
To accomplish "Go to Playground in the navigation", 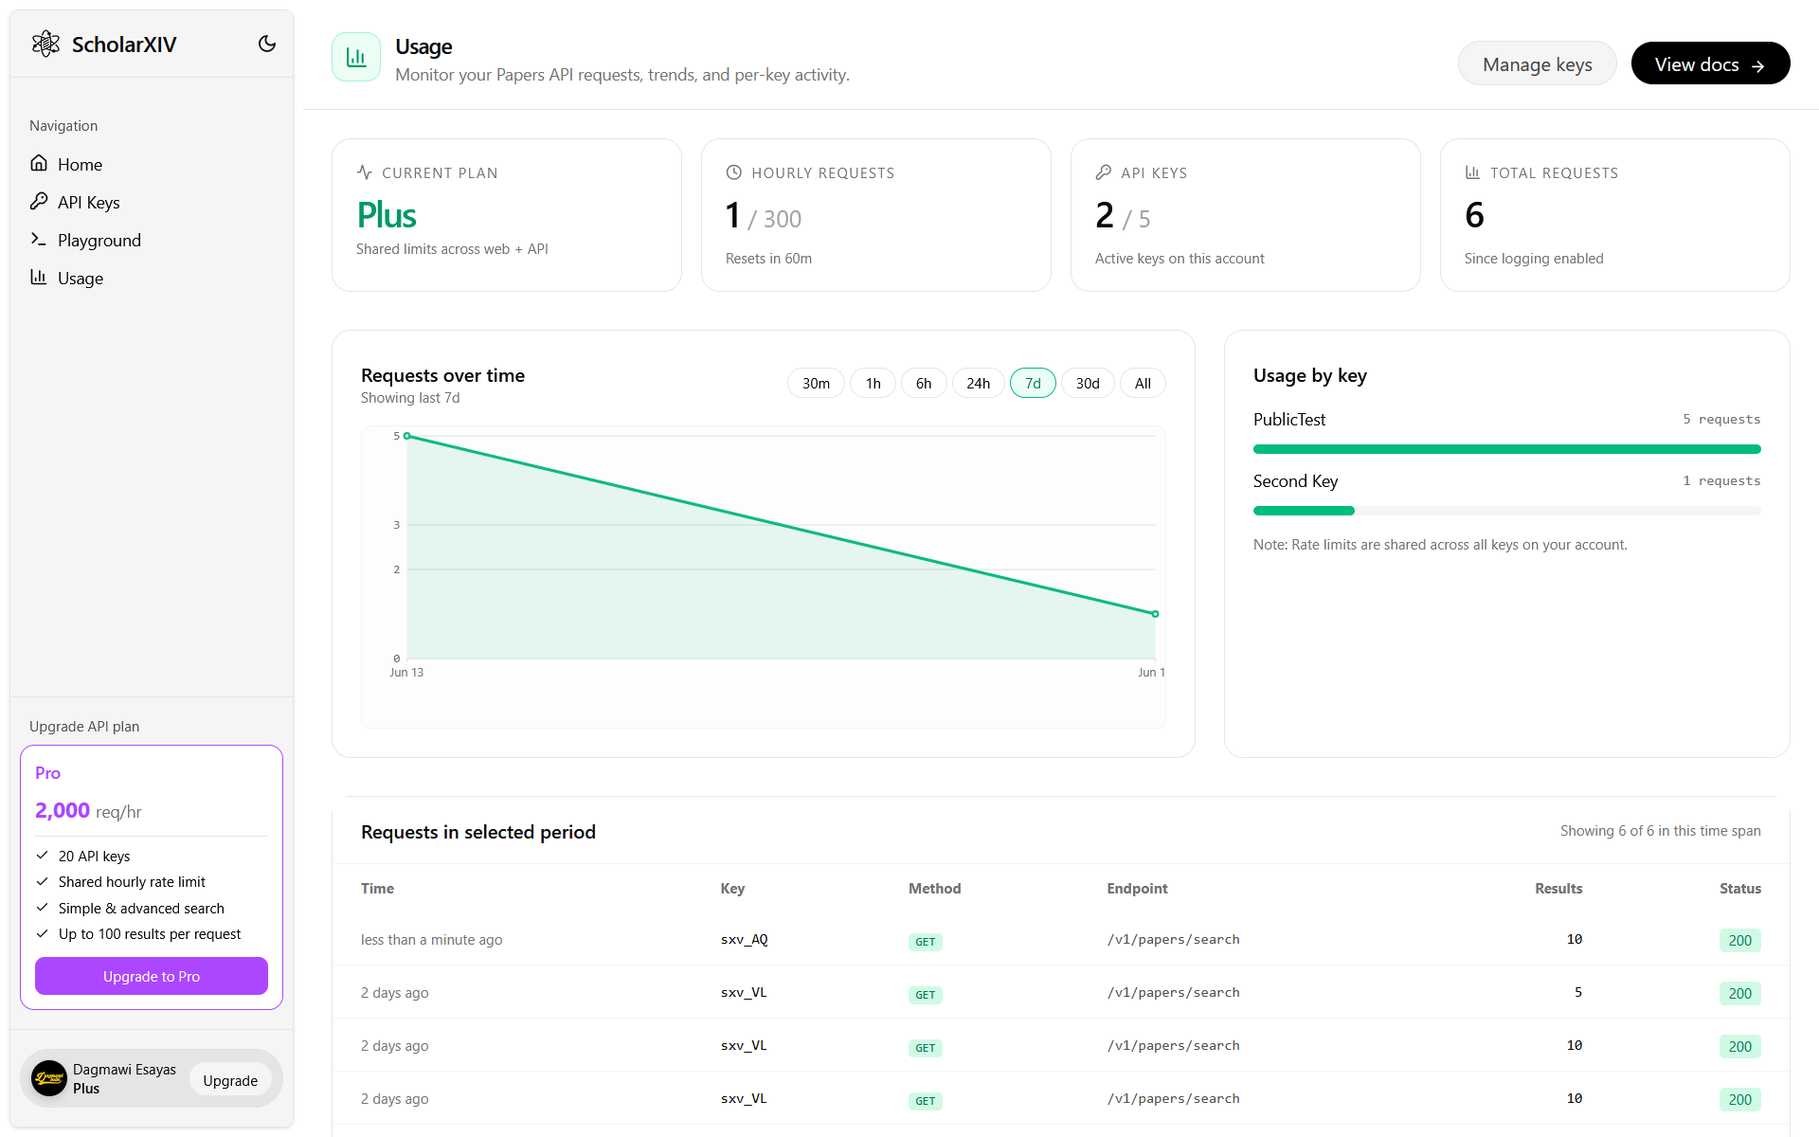I will pos(152,240).
